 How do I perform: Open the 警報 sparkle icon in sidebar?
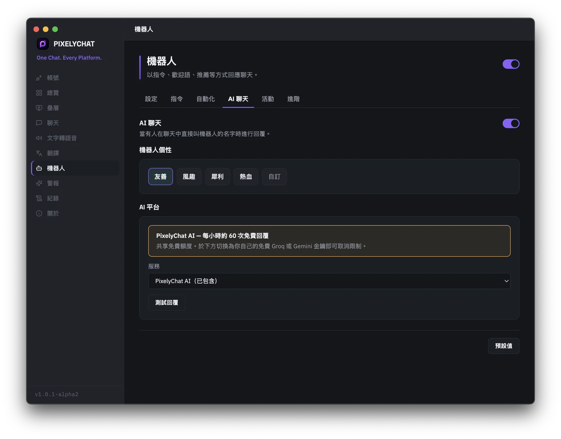coord(39,184)
